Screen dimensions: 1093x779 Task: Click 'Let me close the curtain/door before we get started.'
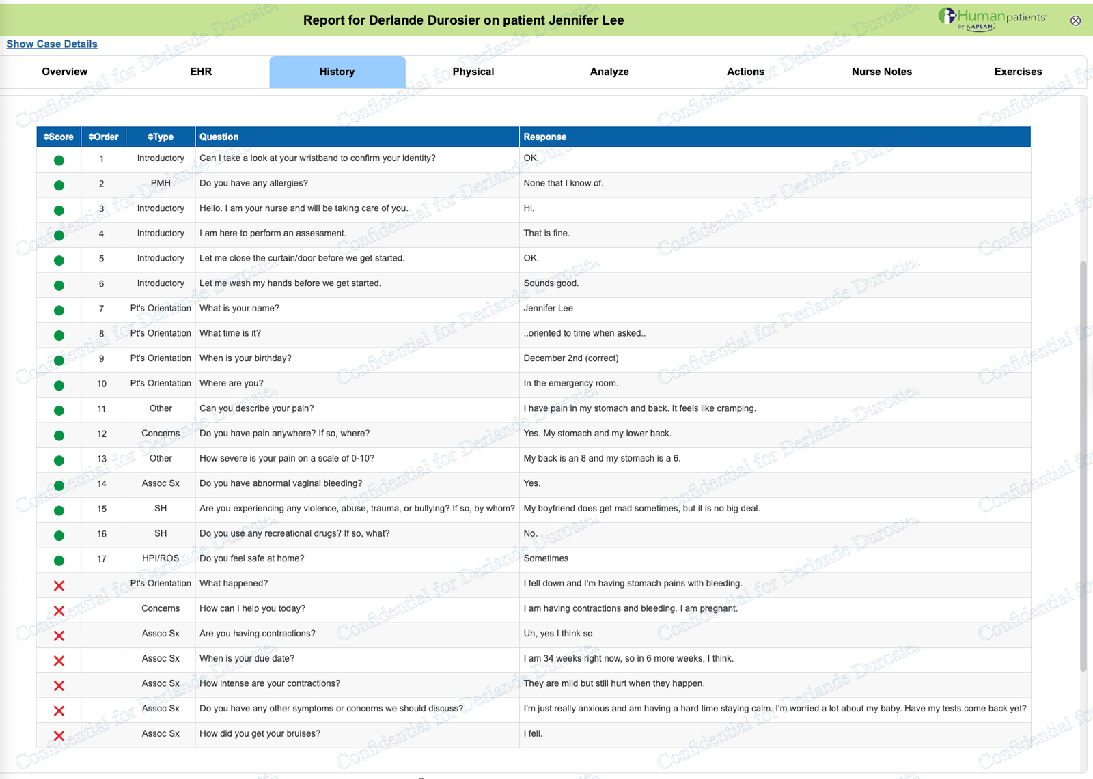[302, 258]
